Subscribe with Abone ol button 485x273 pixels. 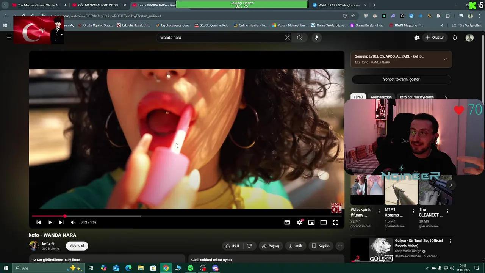coord(77,246)
